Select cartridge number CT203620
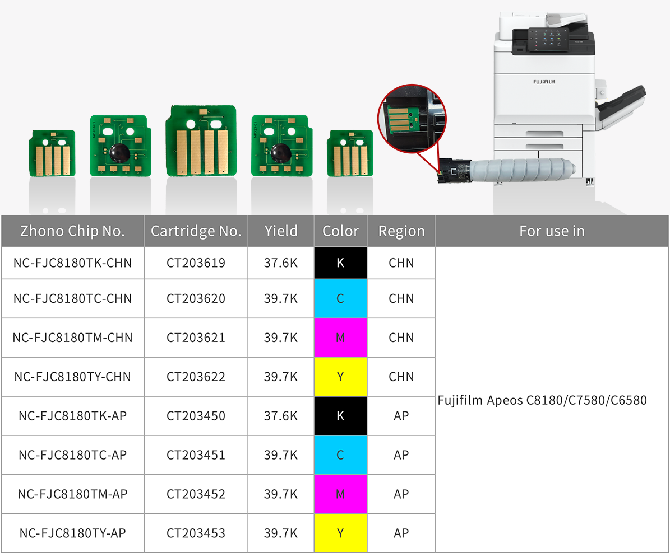 coord(196,298)
